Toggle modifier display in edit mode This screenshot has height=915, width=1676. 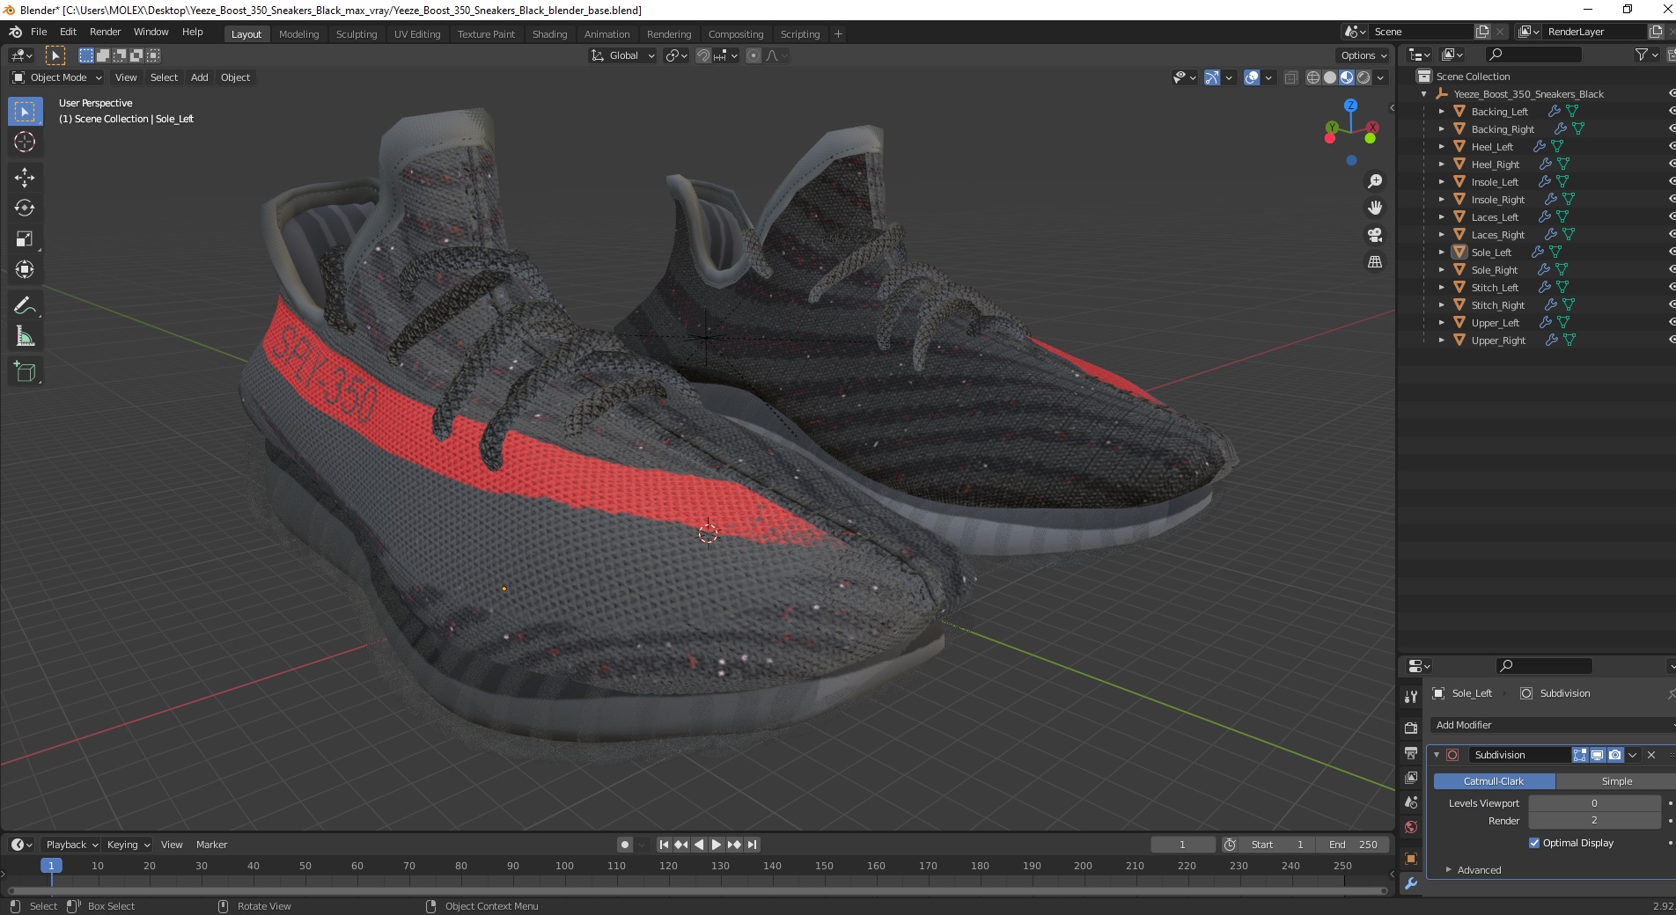(1580, 755)
